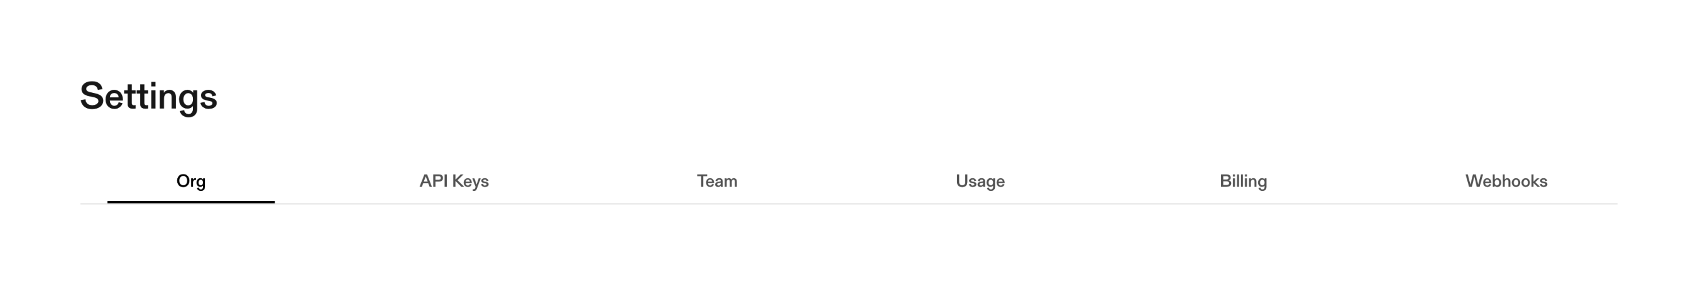
Task: Select the Org label in tab bar
Action: tap(190, 181)
